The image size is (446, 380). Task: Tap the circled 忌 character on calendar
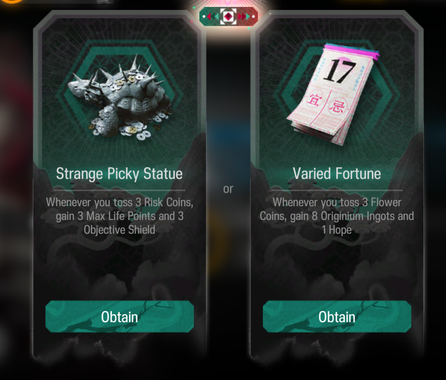tap(337, 106)
